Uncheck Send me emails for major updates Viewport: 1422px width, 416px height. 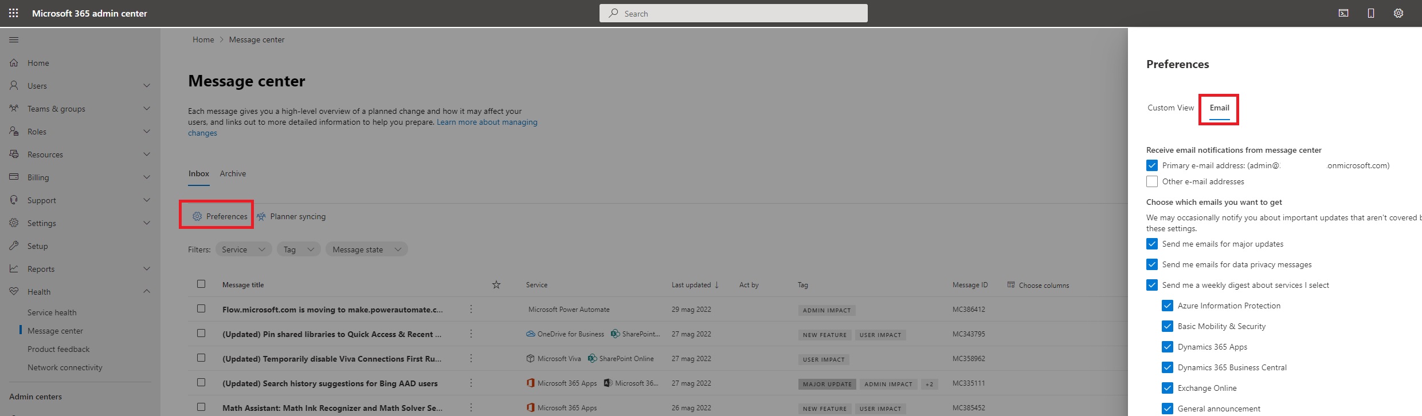[1152, 244]
